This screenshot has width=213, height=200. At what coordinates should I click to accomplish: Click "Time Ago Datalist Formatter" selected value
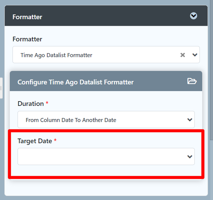(56, 55)
